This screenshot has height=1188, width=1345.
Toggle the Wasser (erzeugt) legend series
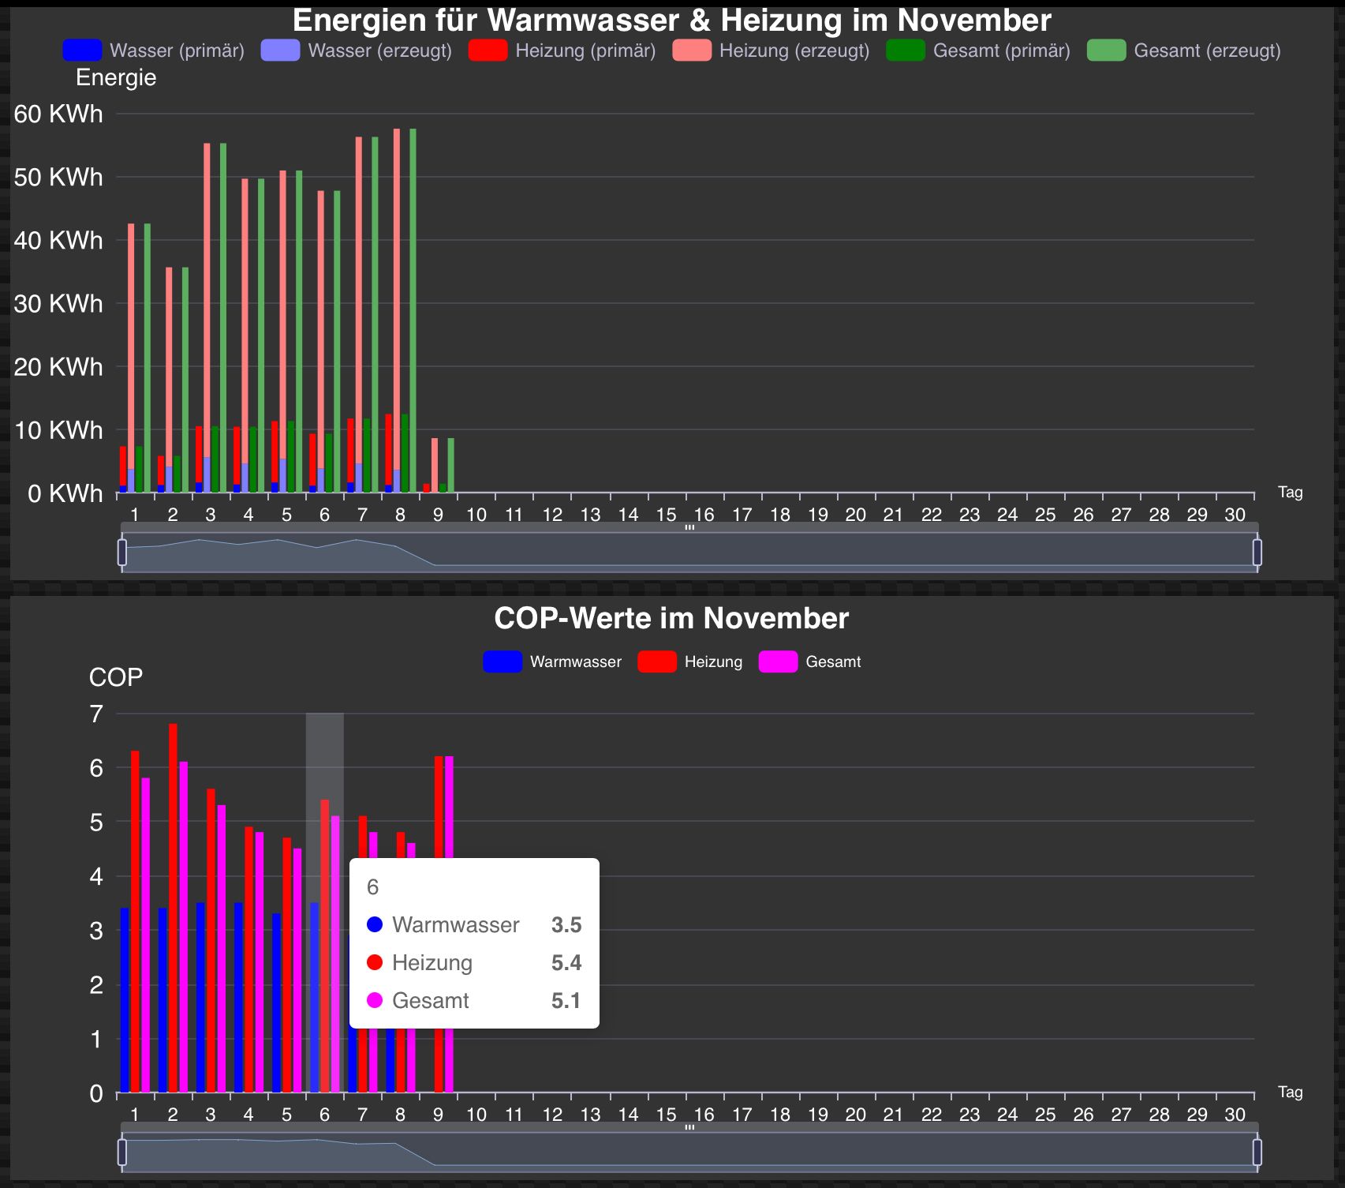357,51
